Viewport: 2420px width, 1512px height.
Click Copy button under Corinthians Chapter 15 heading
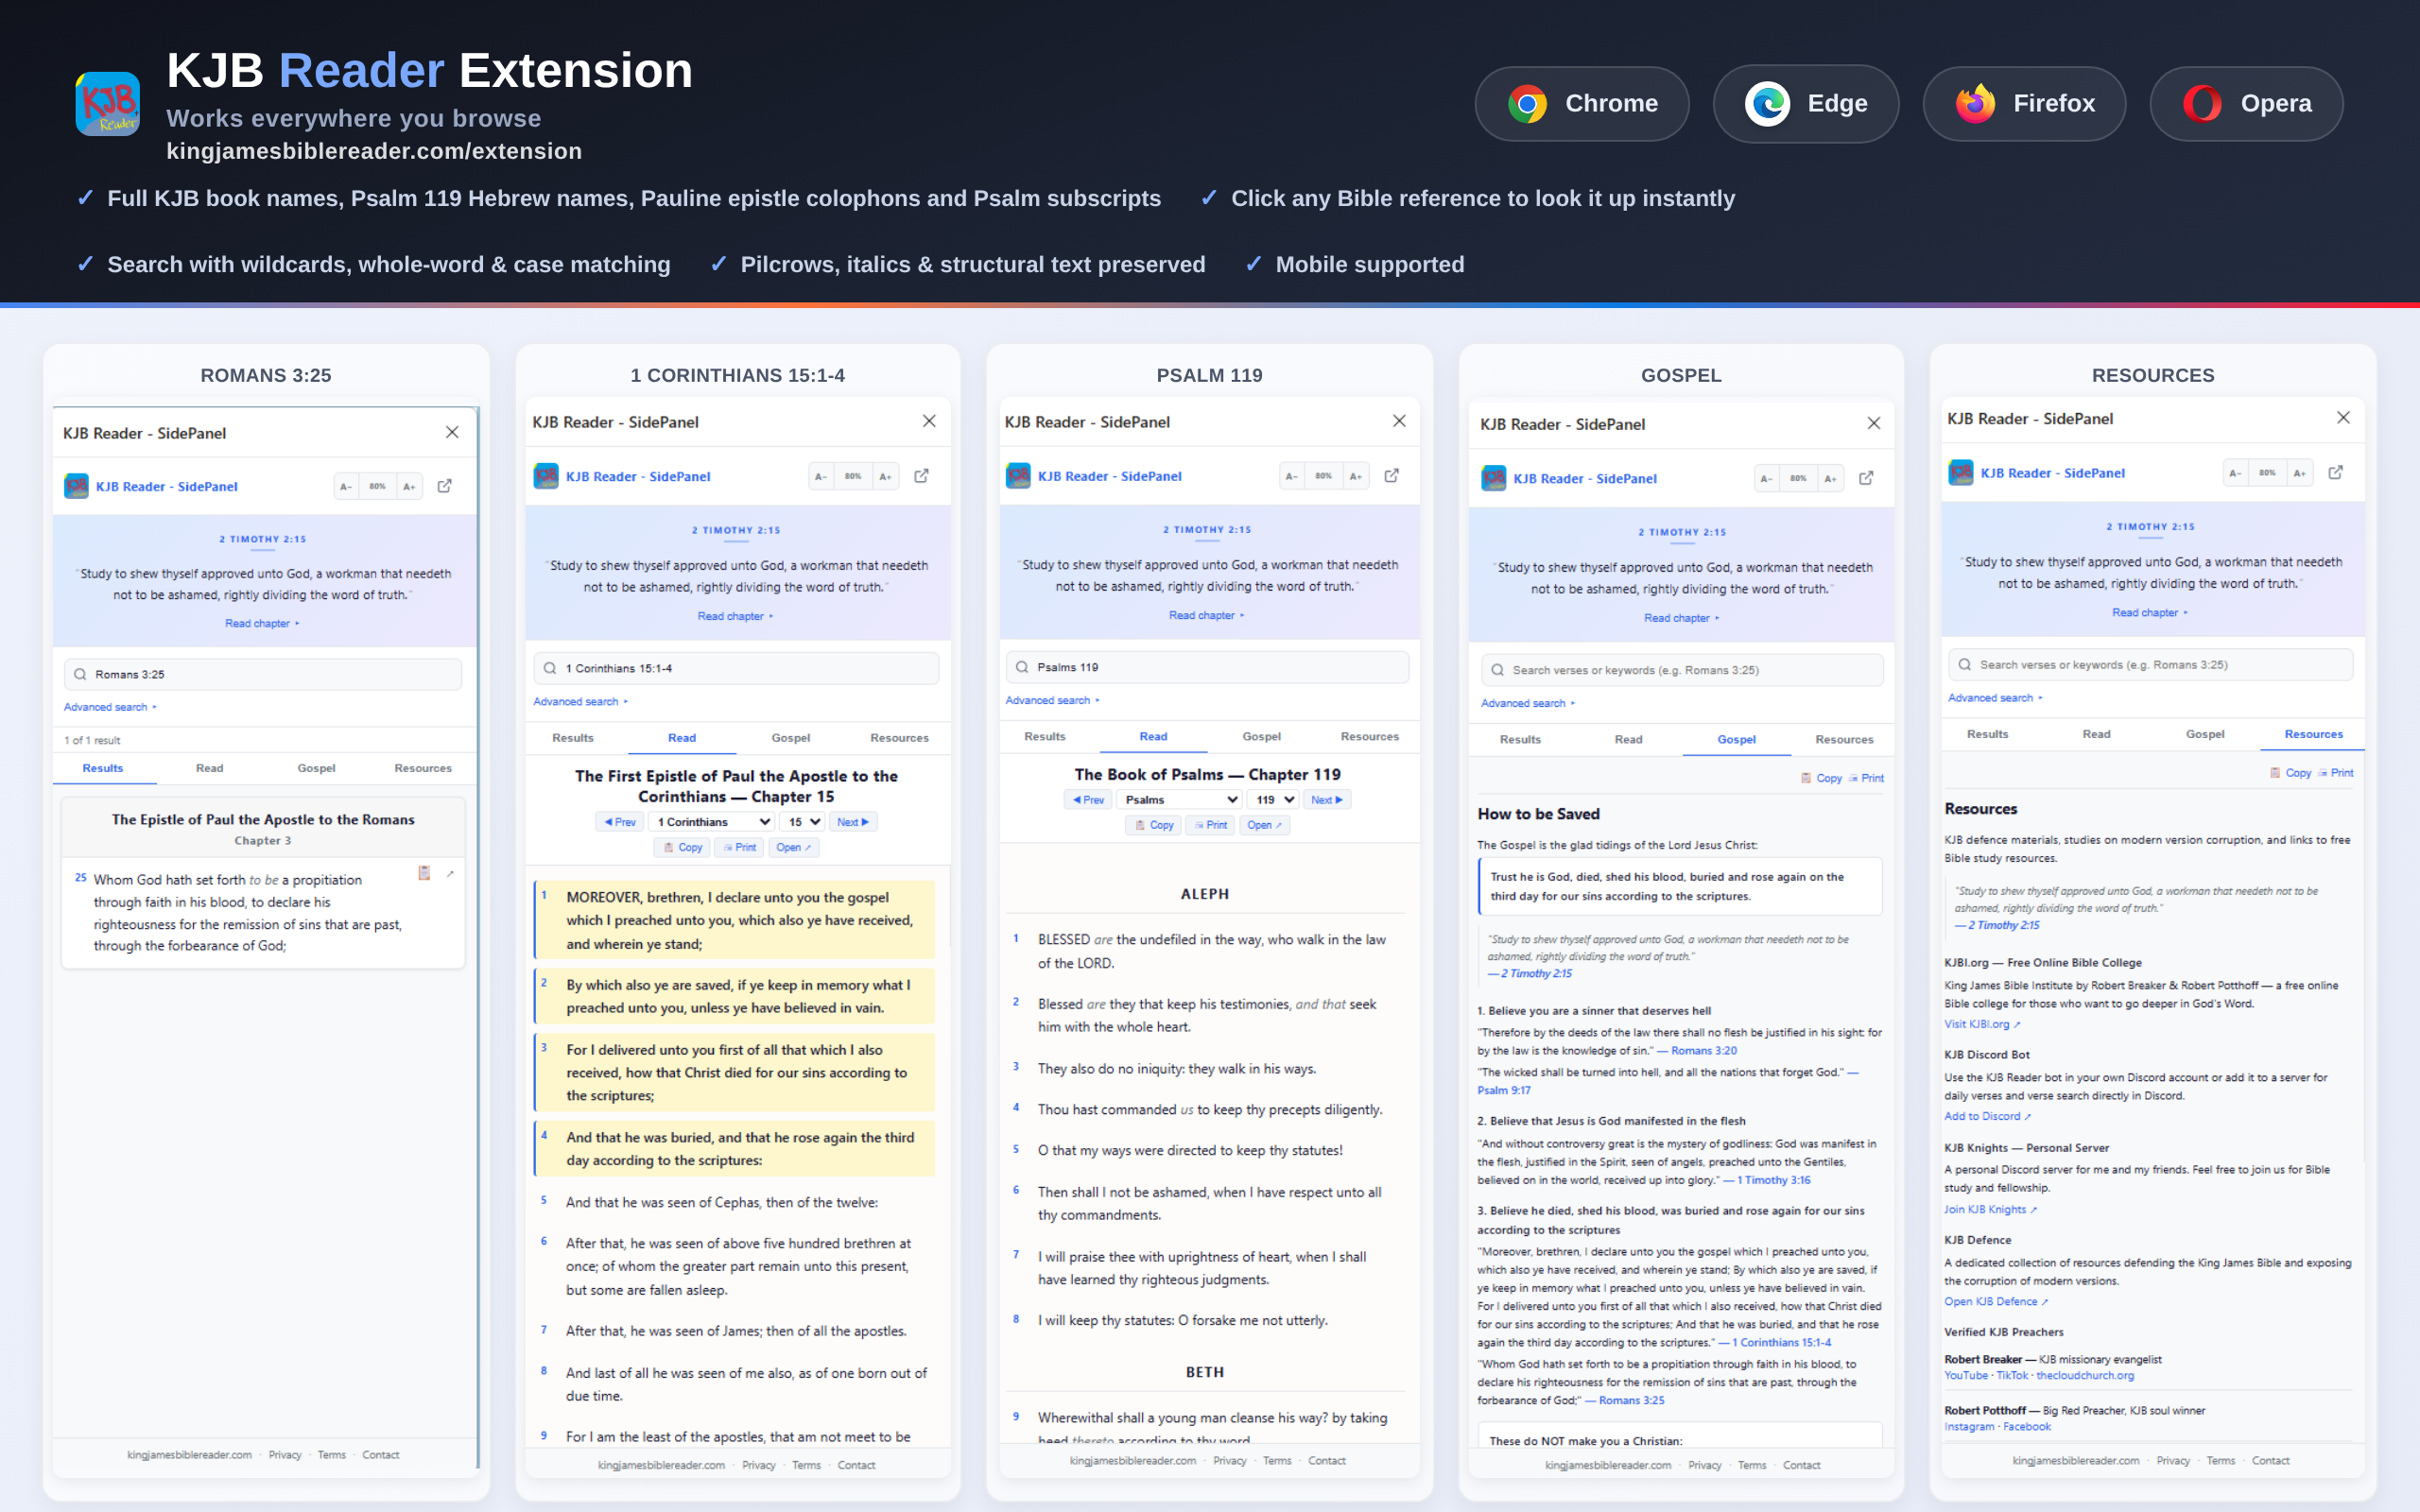(682, 847)
